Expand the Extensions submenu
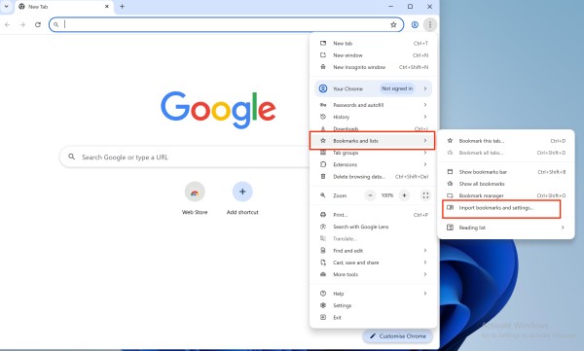 374,164
